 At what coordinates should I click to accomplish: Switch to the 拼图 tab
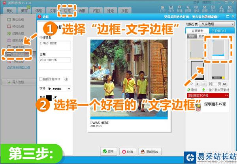pyautogui.click(x=125, y=11)
